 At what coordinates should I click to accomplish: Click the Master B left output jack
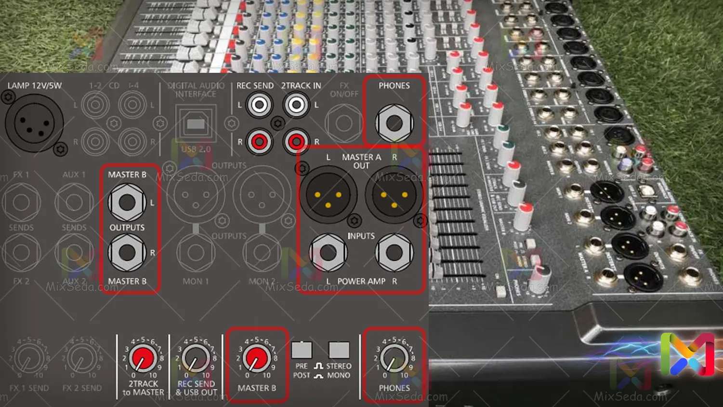tap(127, 203)
